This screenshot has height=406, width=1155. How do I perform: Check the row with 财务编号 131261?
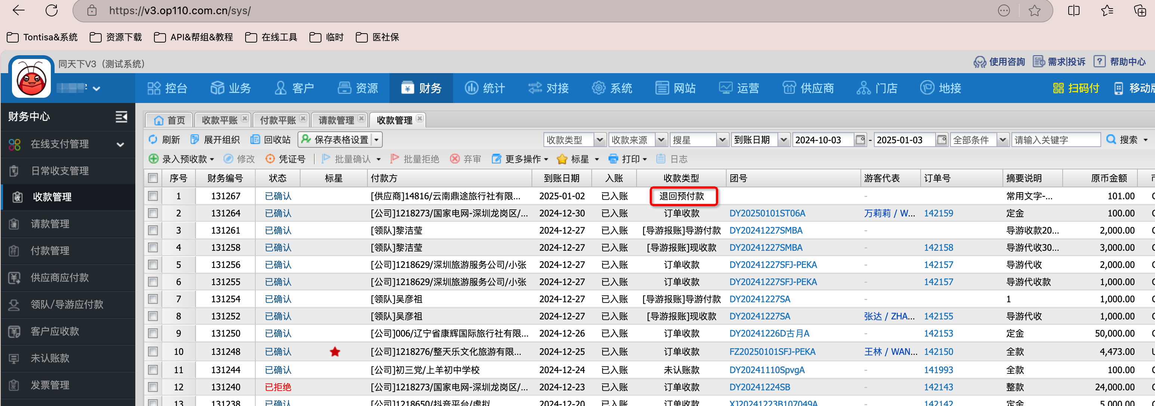pos(153,230)
